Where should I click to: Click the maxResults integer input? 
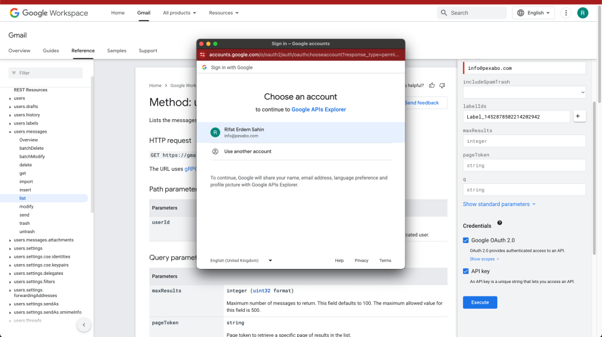coord(524,141)
